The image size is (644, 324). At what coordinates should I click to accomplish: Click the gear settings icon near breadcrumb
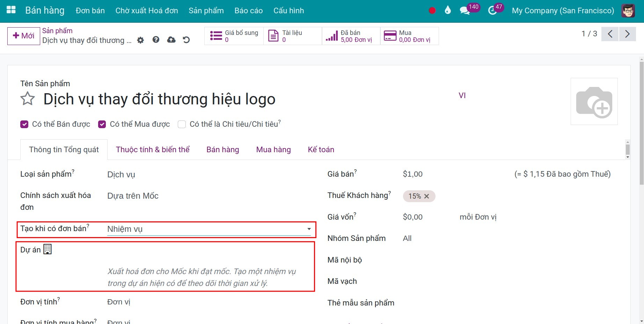[x=140, y=40]
